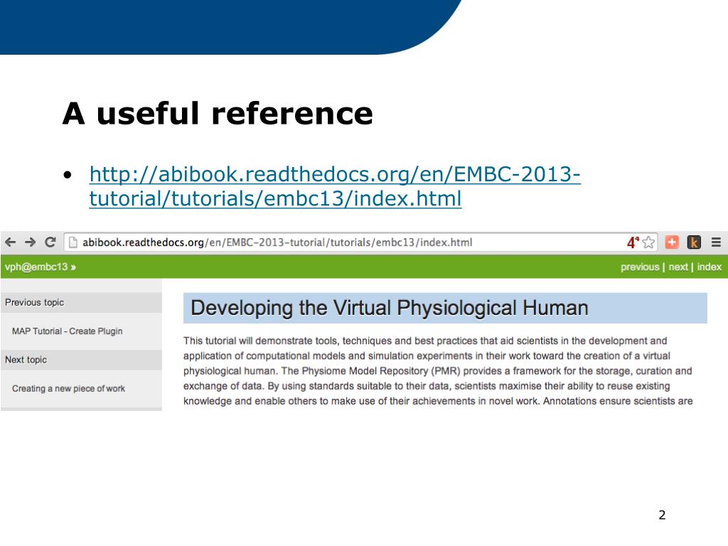This screenshot has width=728, height=546.
Task: Open the index link
Action: click(x=709, y=267)
